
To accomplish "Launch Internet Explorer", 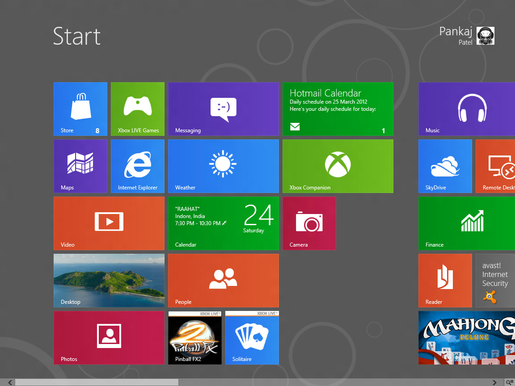I will (x=137, y=166).
